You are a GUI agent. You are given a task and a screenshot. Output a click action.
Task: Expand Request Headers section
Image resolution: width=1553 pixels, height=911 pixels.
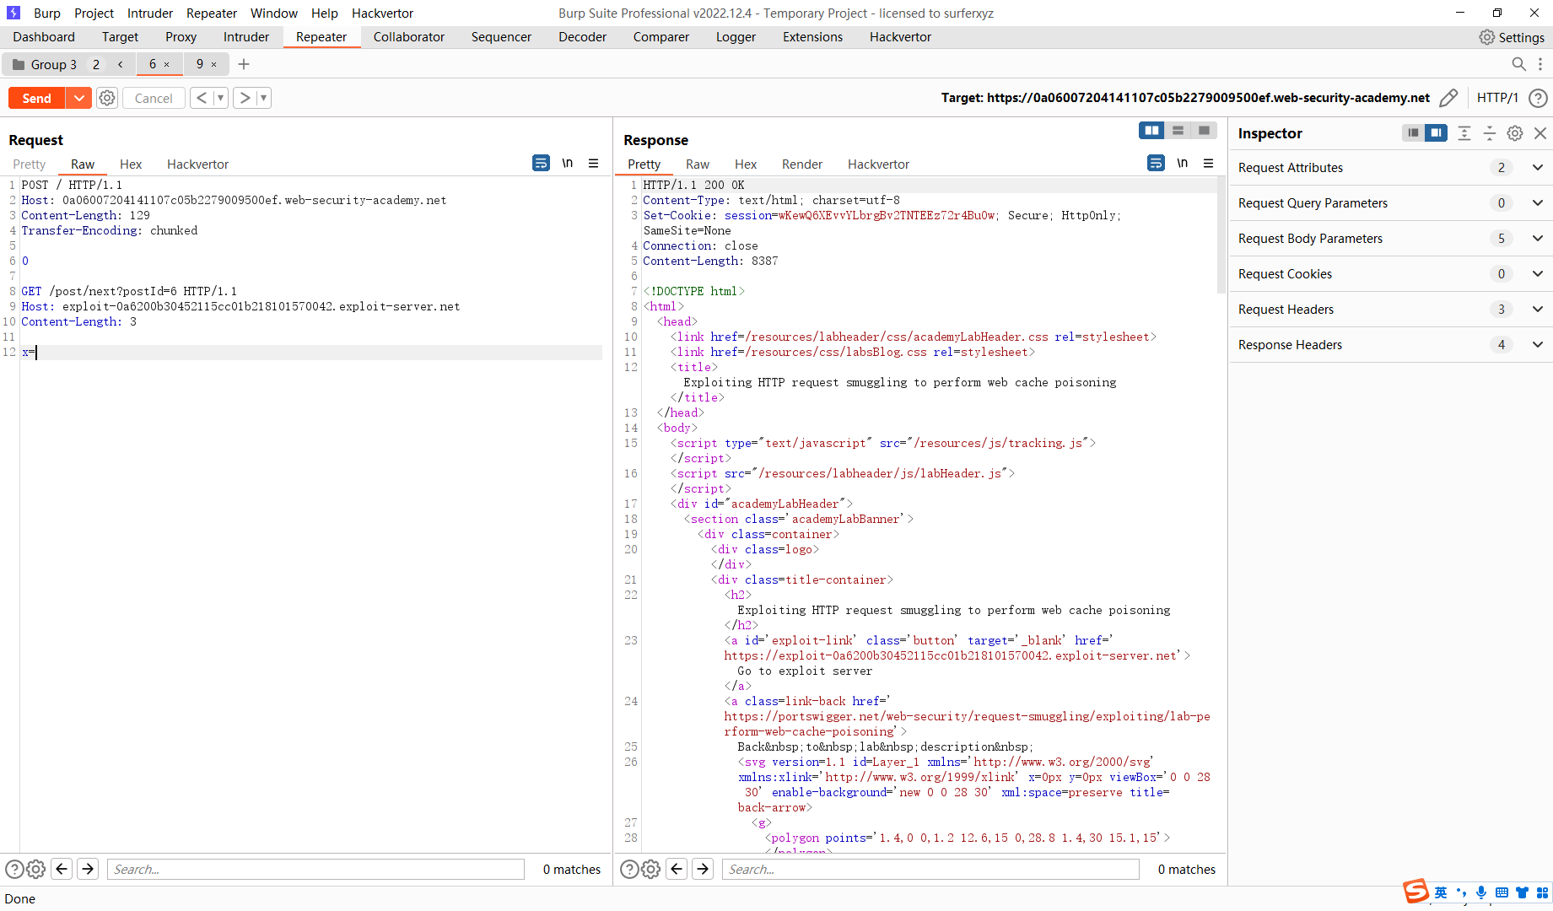pos(1390,310)
